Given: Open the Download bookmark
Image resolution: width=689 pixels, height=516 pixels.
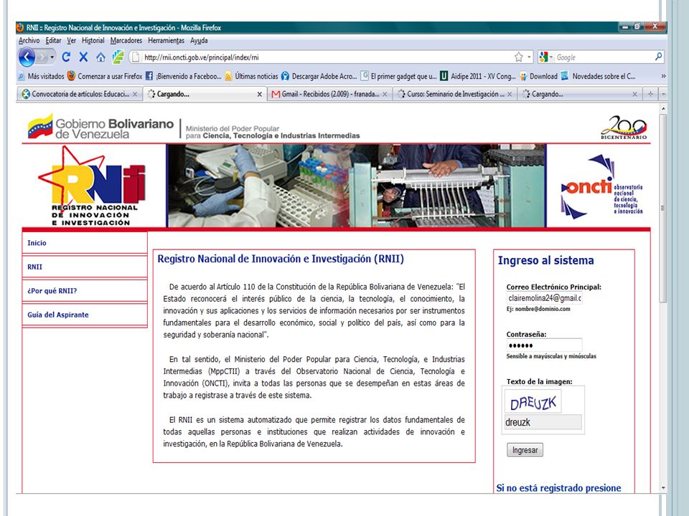Looking at the screenshot, I should click(x=539, y=76).
